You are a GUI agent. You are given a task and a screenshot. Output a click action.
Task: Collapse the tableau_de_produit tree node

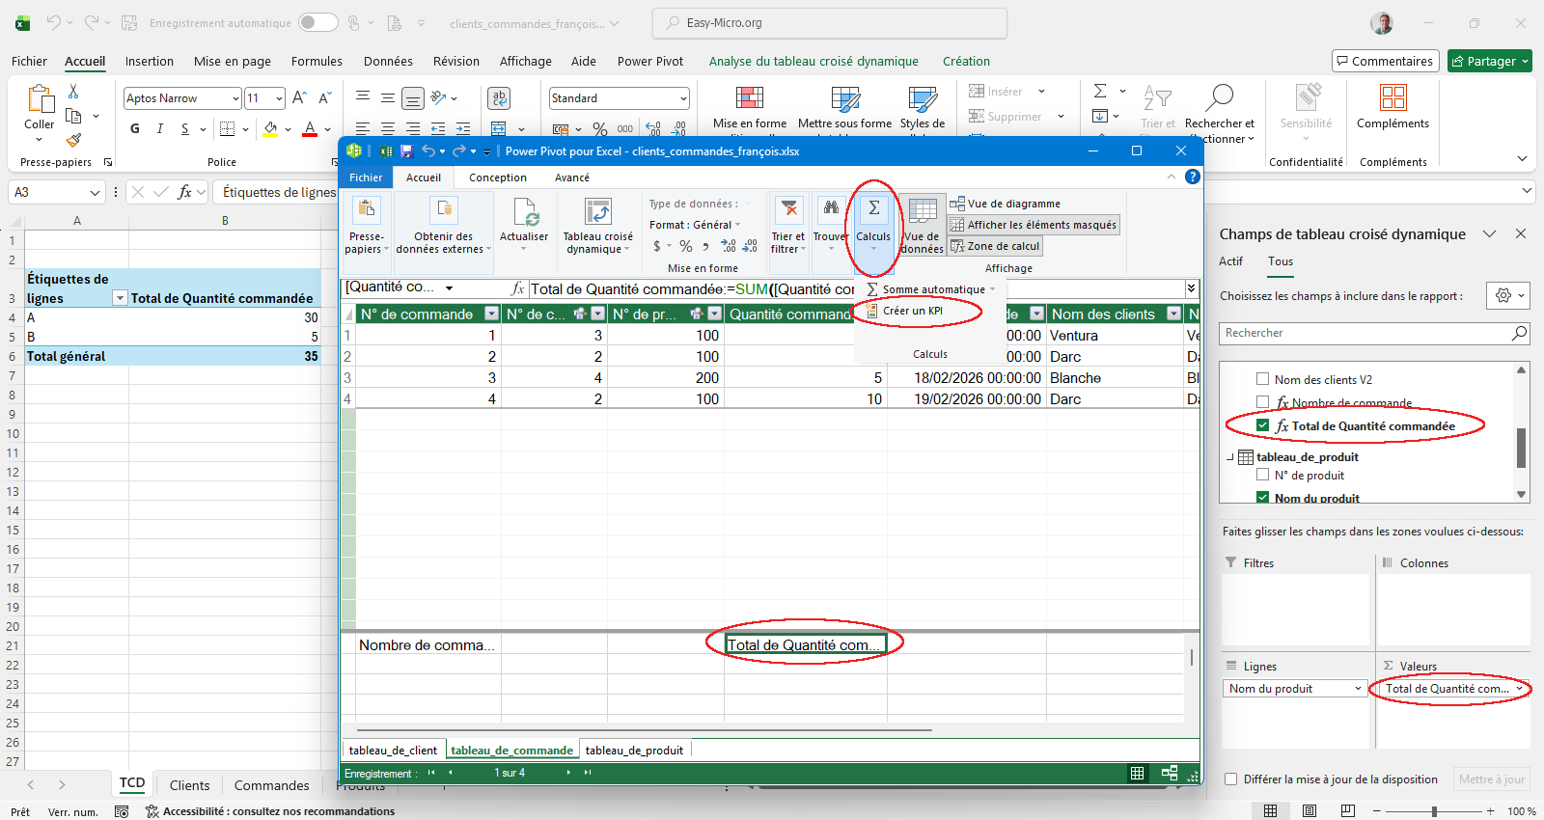[1230, 457]
